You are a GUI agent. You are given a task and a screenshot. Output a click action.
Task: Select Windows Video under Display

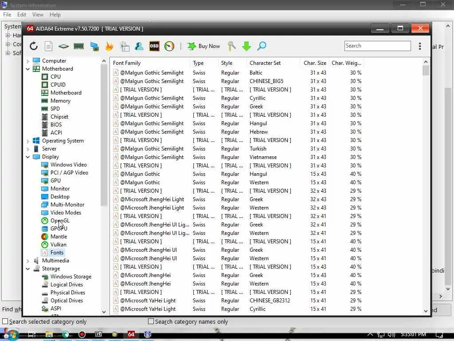click(69, 165)
